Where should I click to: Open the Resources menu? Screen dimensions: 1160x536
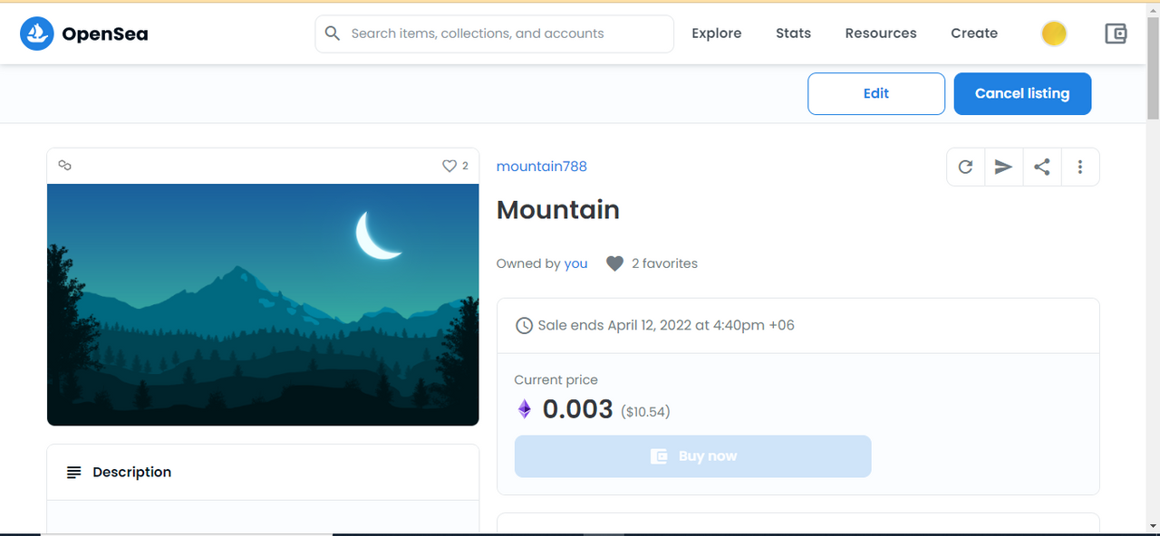point(881,33)
